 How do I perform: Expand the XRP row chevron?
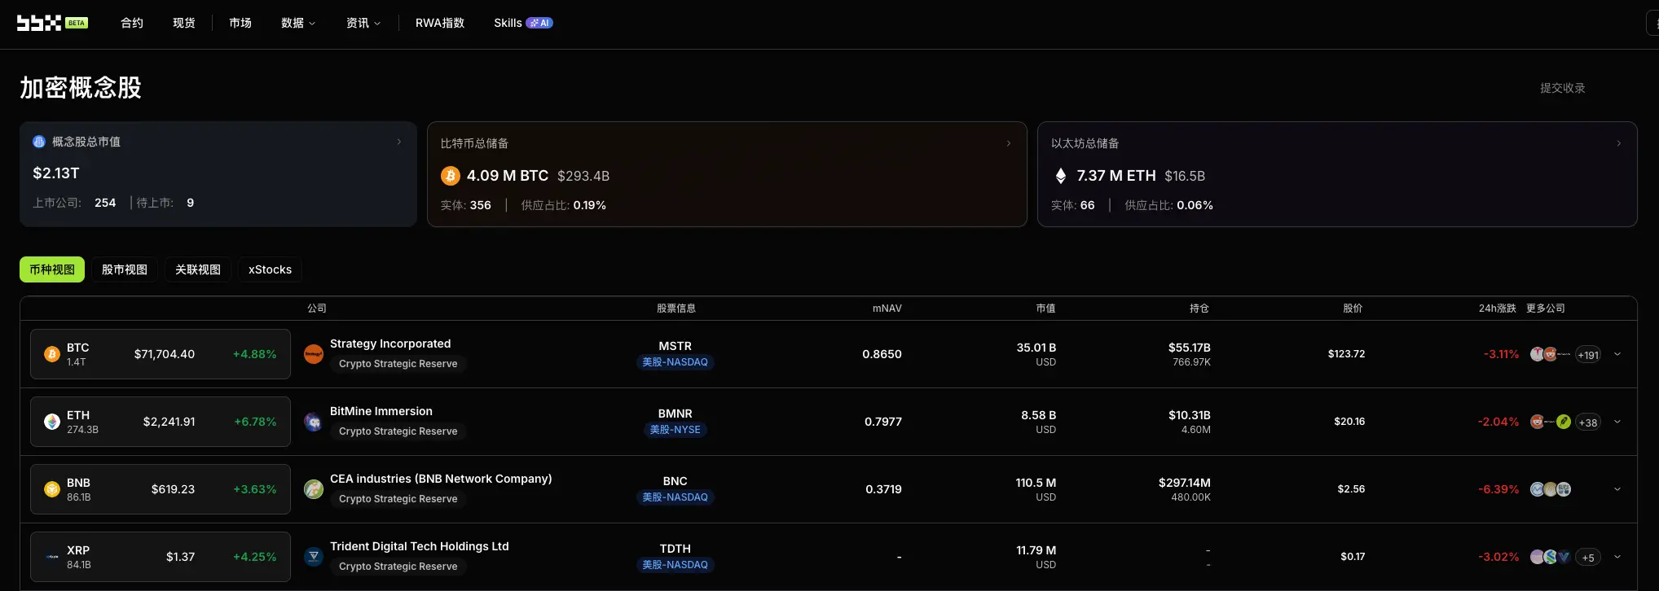tap(1617, 557)
